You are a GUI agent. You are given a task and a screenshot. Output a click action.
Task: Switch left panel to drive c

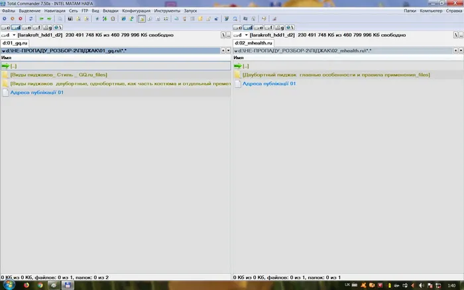pos(5,28)
